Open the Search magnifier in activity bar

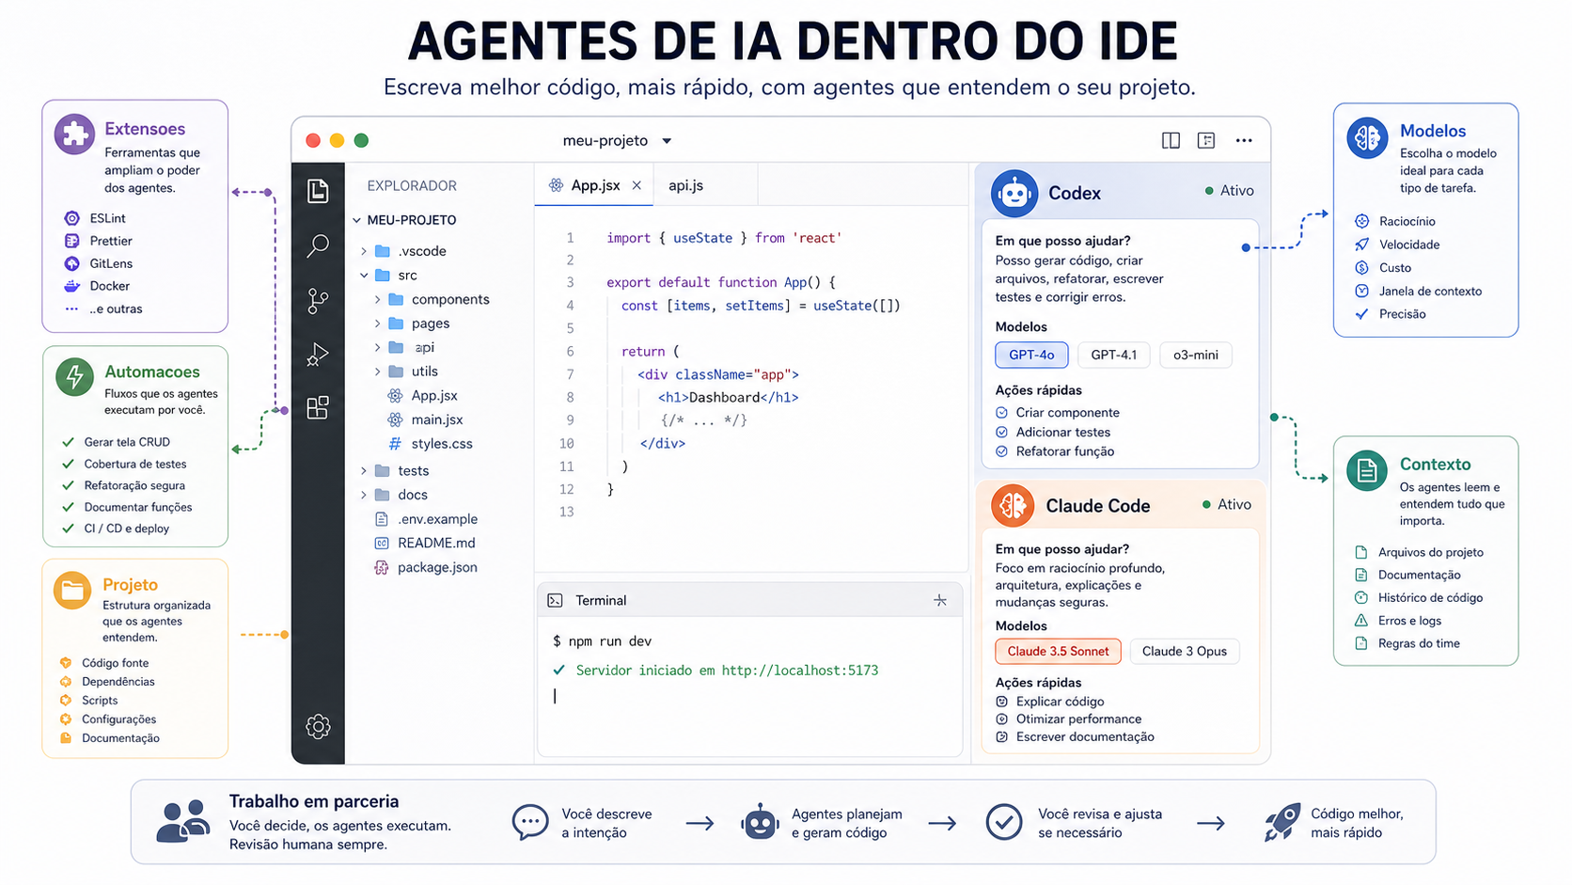point(318,246)
